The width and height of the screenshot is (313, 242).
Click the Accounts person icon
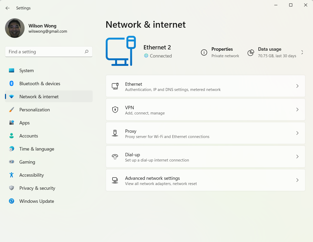12,136
